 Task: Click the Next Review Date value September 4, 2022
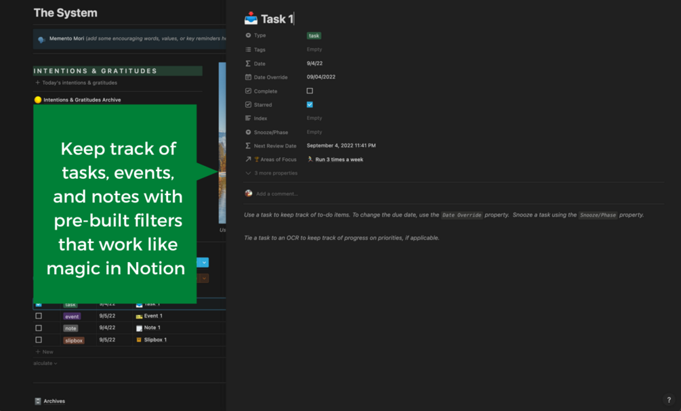point(341,146)
